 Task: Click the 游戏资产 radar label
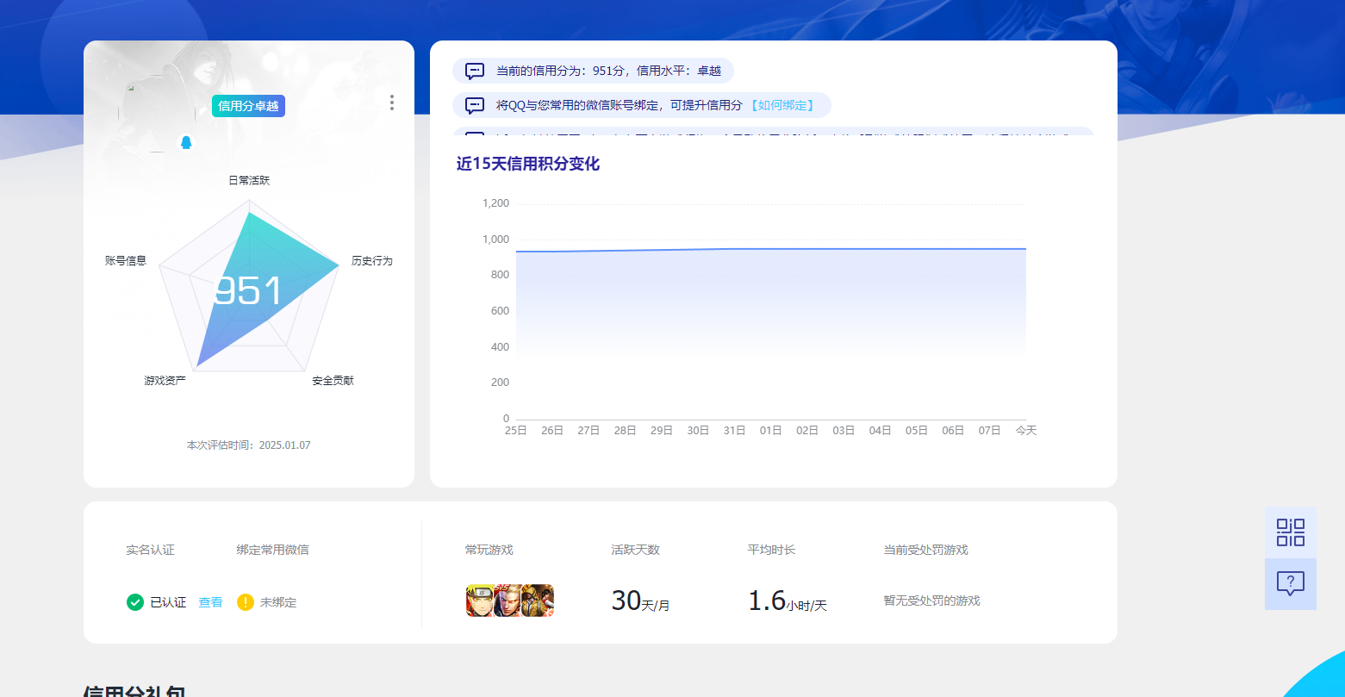(x=165, y=380)
